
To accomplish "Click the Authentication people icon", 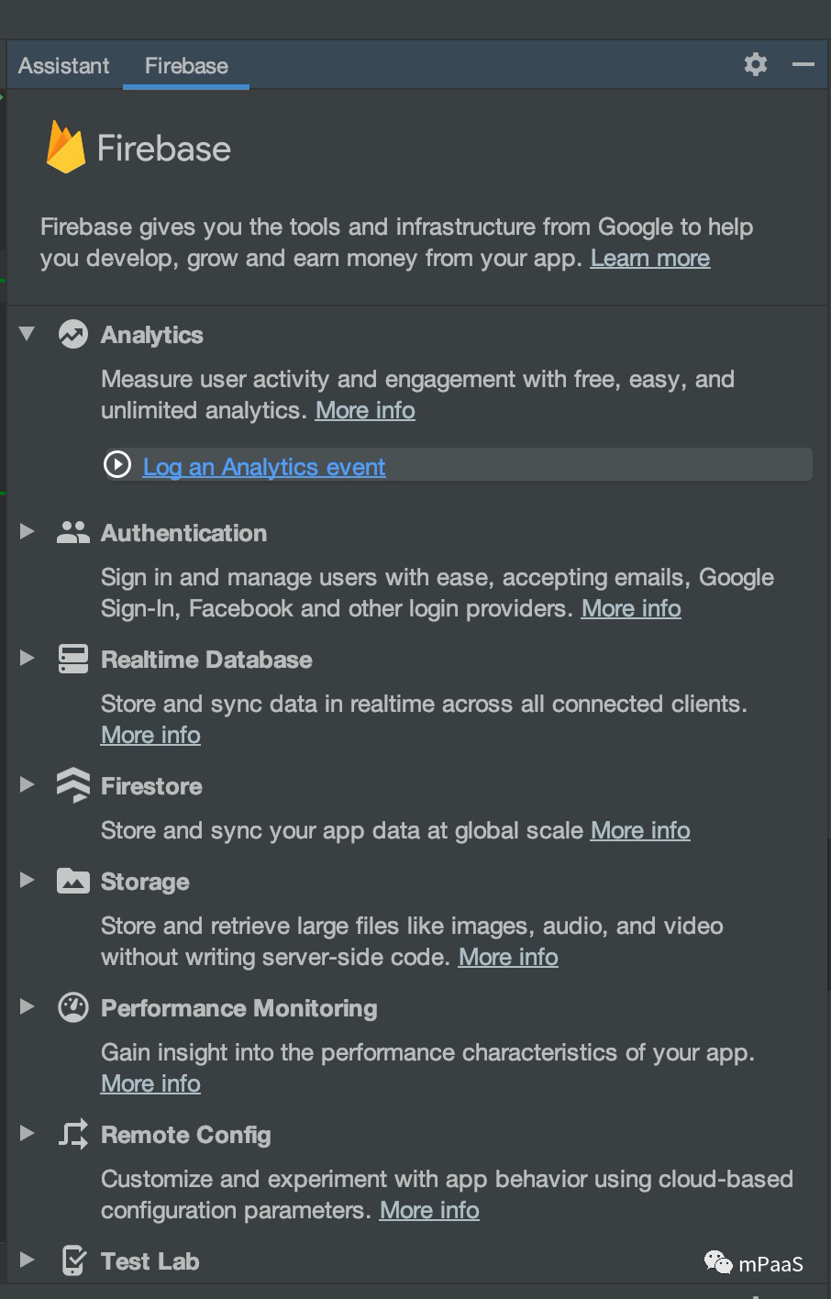I will pyautogui.click(x=73, y=533).
